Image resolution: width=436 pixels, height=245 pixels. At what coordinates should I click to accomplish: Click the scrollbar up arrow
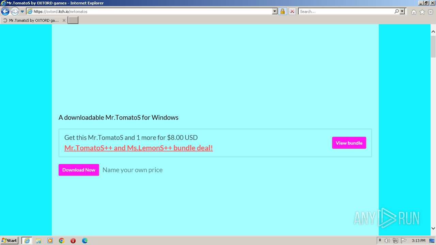[x=433, y=32]
